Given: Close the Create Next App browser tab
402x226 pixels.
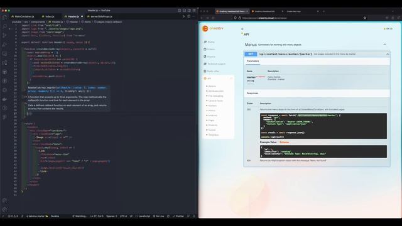Looking at the screenshot, I should pyautogui.click(x=318, y=11).
